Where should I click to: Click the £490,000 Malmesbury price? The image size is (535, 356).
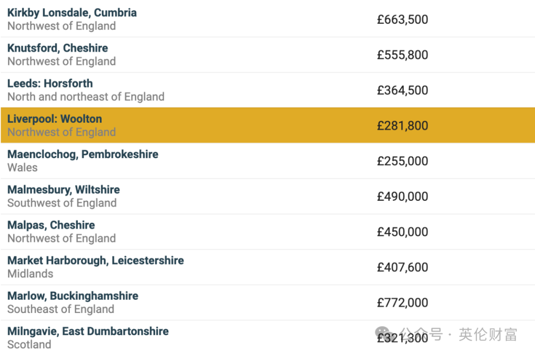pyautogui.click(x=403, y=197)
